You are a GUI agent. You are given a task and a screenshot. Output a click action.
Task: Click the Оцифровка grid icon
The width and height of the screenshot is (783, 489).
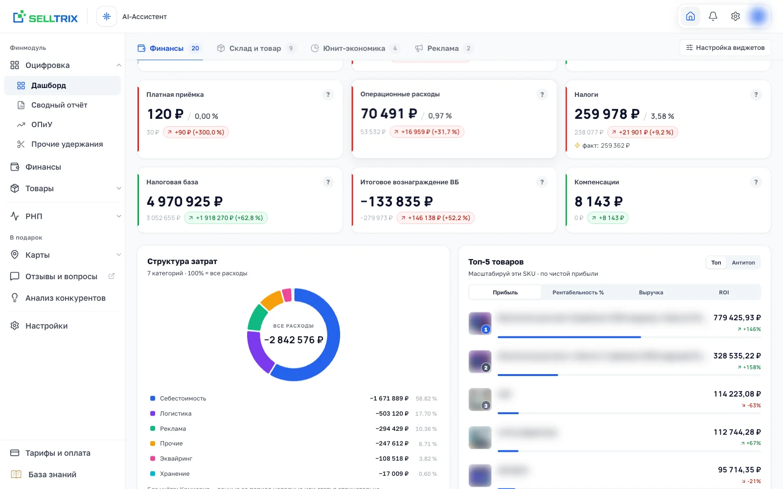point(15,65)
